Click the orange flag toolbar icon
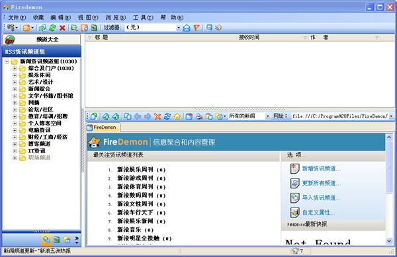This screenshot has width=397, height=257. coord(197,28)
